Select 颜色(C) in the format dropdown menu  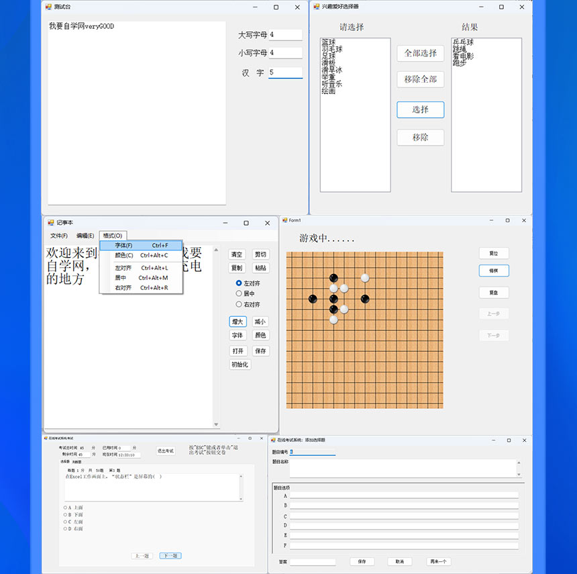[x=123, y=255]
